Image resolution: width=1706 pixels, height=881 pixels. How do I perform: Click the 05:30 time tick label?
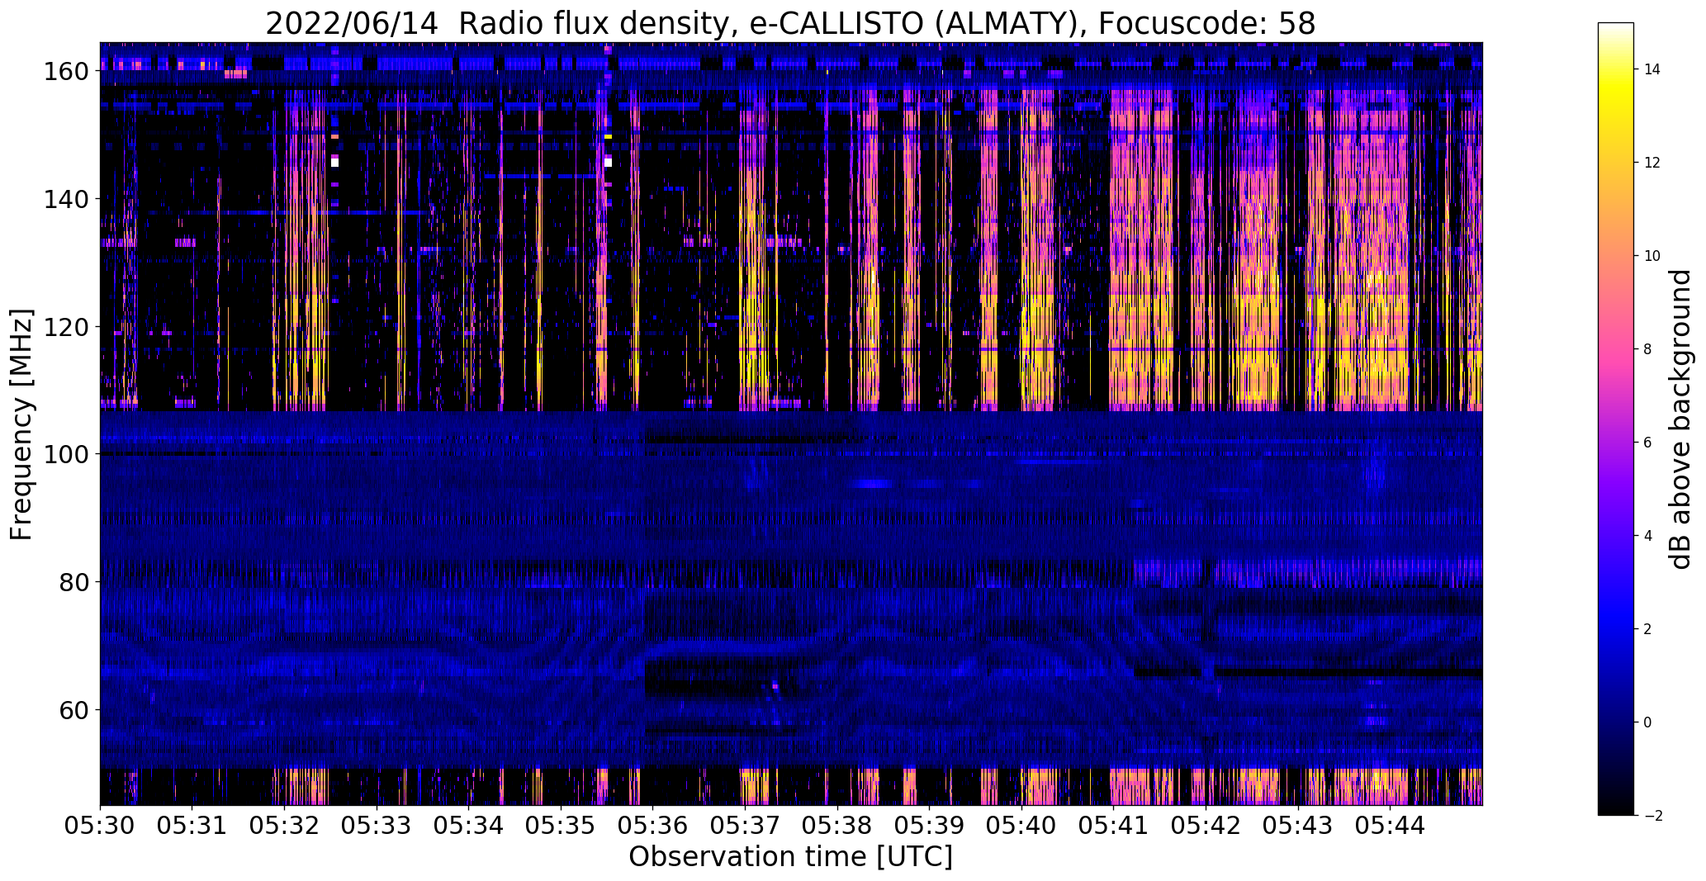[100, 825]
